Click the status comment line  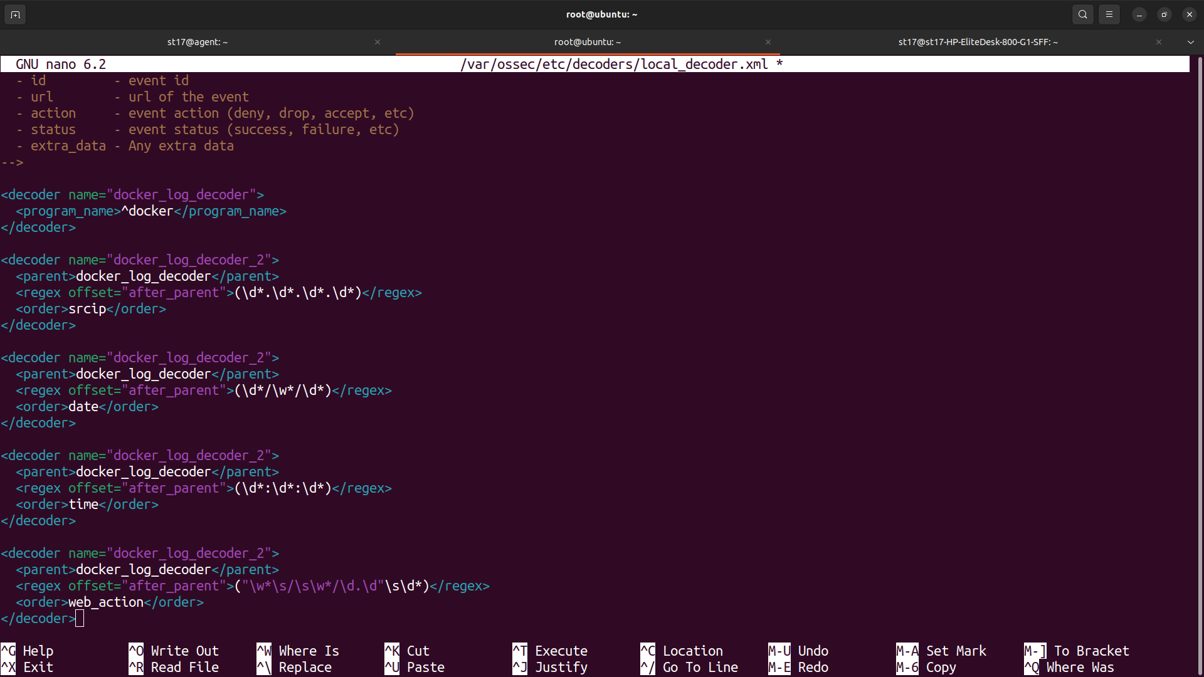tap(208, 129)
